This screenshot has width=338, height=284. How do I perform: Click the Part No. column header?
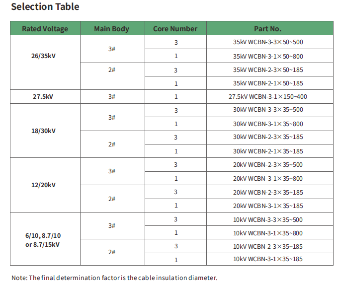pyautogui.click(x=267, y=29)
